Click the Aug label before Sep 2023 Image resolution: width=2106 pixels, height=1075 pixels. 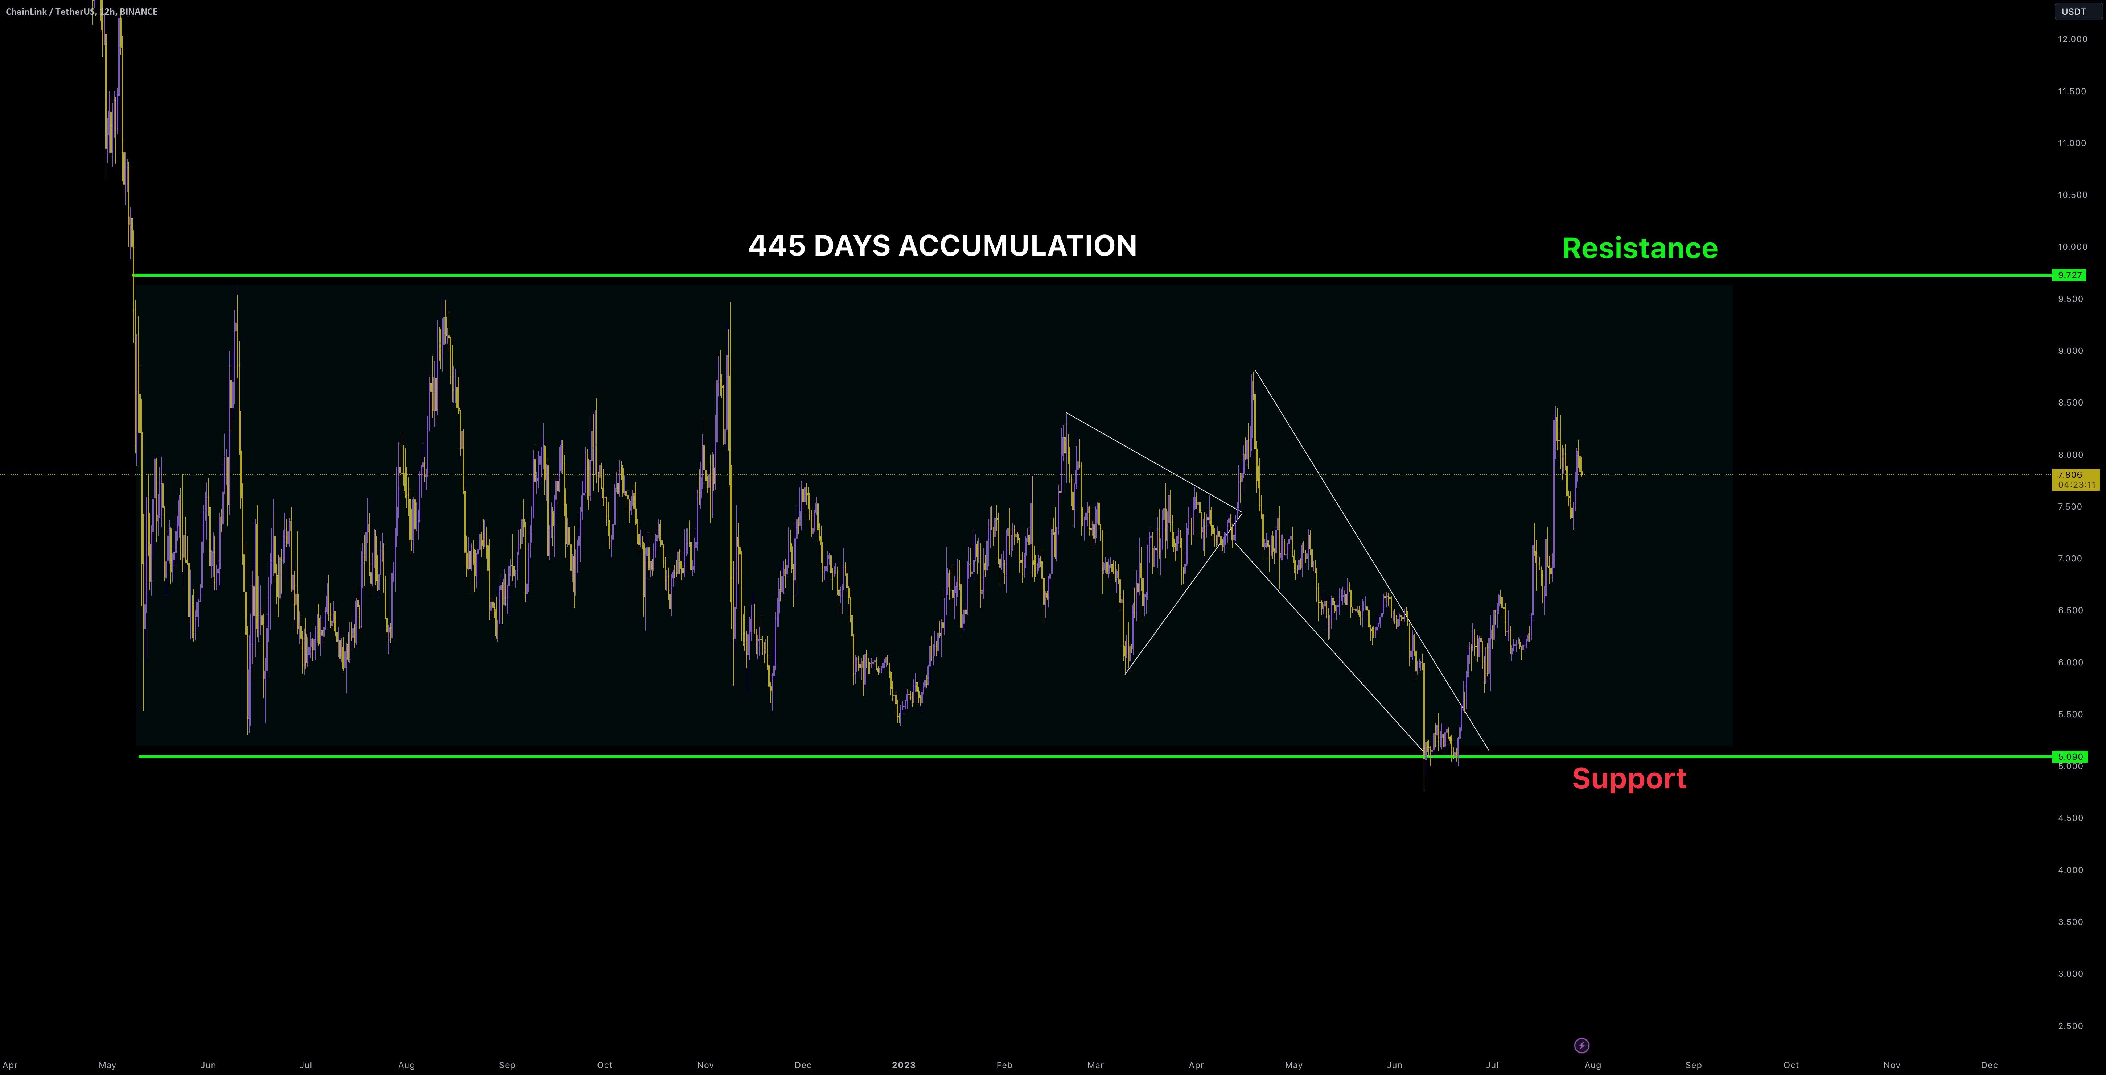click(x=1593, y=1065)
